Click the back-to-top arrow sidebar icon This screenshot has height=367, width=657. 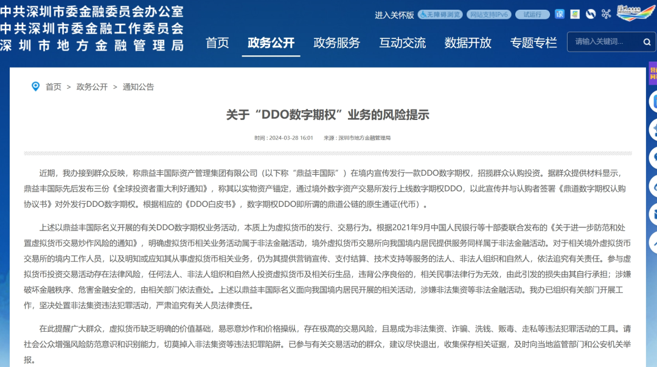[653, 243]
